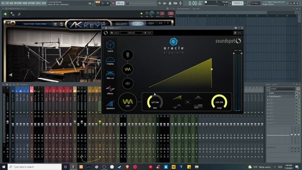The height and width of the screenshot is (170, 302).
Task: Click Addictive Keys pencil edit icon
Action: [8, 23]
